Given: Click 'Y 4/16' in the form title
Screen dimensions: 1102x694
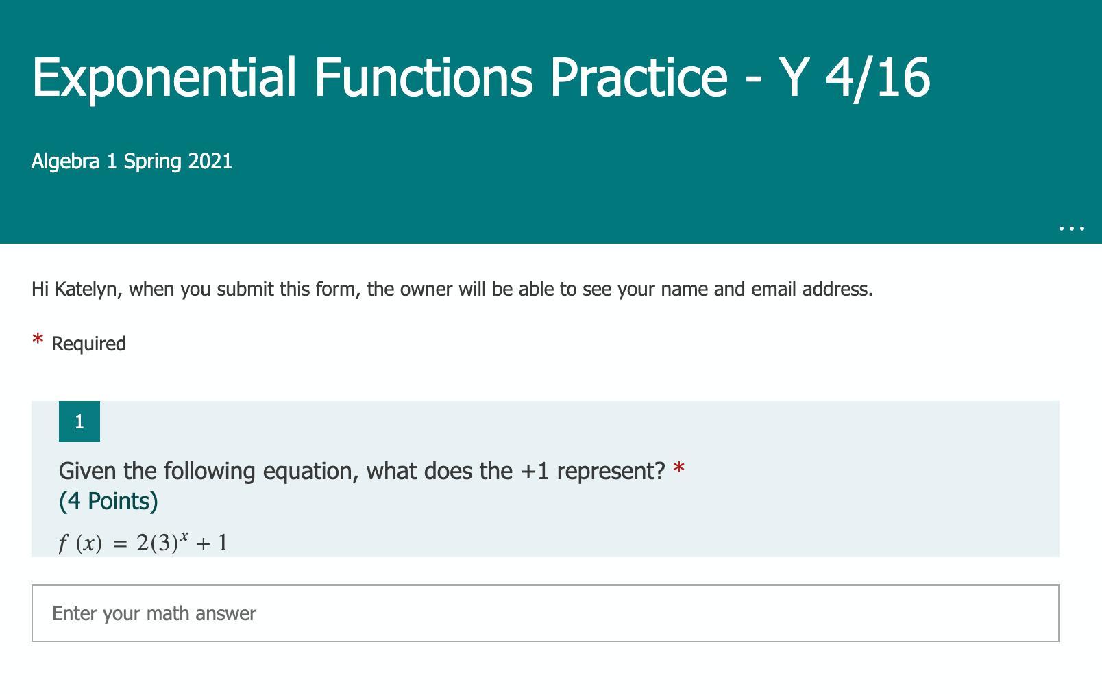Looking at the screenshot, I should pyautogui.click(x=854, y=77).
